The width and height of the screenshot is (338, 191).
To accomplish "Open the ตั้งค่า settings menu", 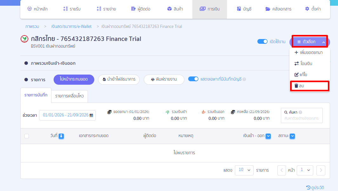I will point(313,9).
